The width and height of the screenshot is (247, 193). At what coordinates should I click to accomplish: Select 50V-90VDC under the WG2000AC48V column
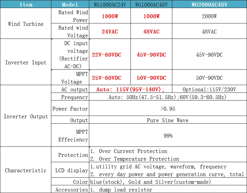(209, 78)
